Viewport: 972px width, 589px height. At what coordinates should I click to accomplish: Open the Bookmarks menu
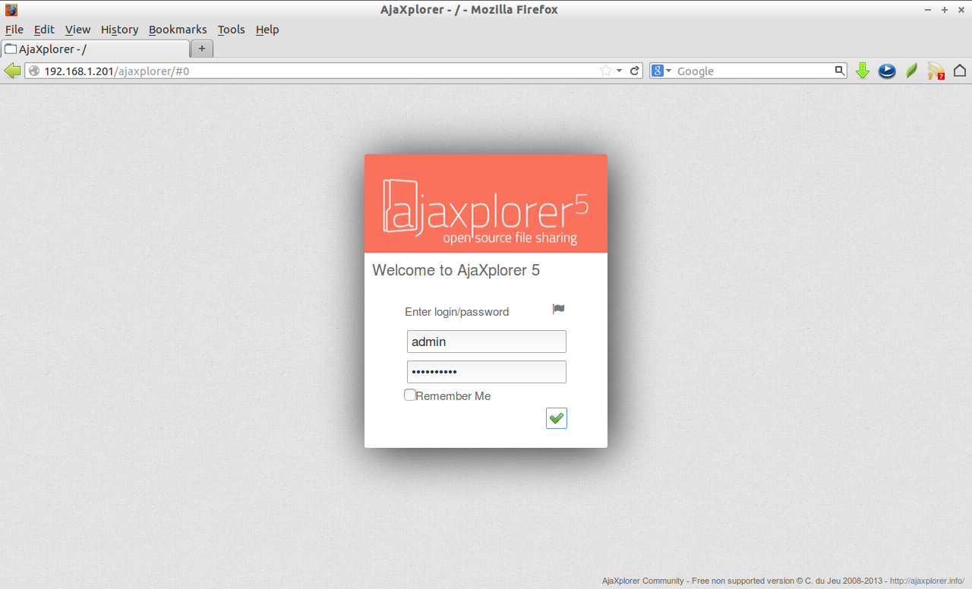(x=178, y=30)
